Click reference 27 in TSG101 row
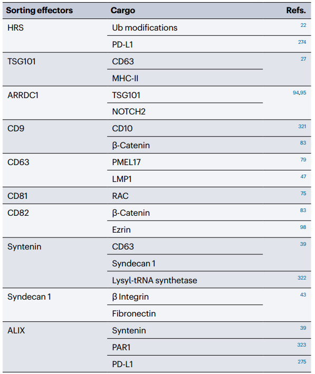 (x=303, y=59)
